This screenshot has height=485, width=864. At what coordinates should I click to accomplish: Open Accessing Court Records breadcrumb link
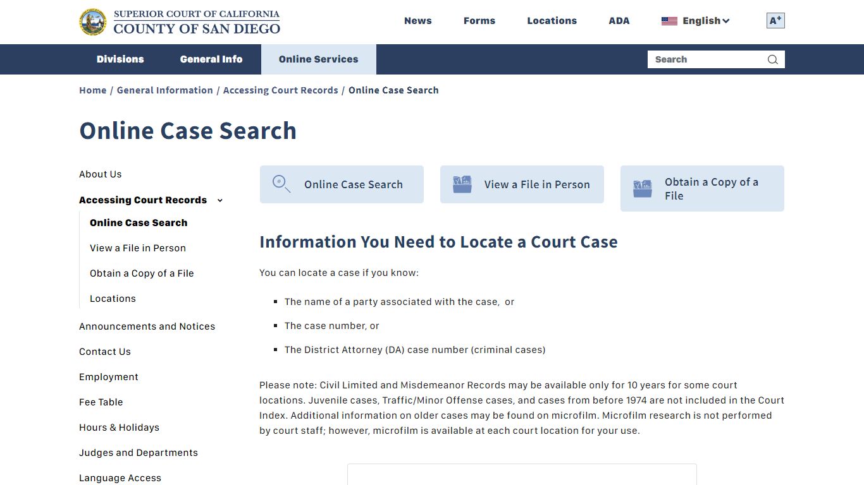coord(281,90)
